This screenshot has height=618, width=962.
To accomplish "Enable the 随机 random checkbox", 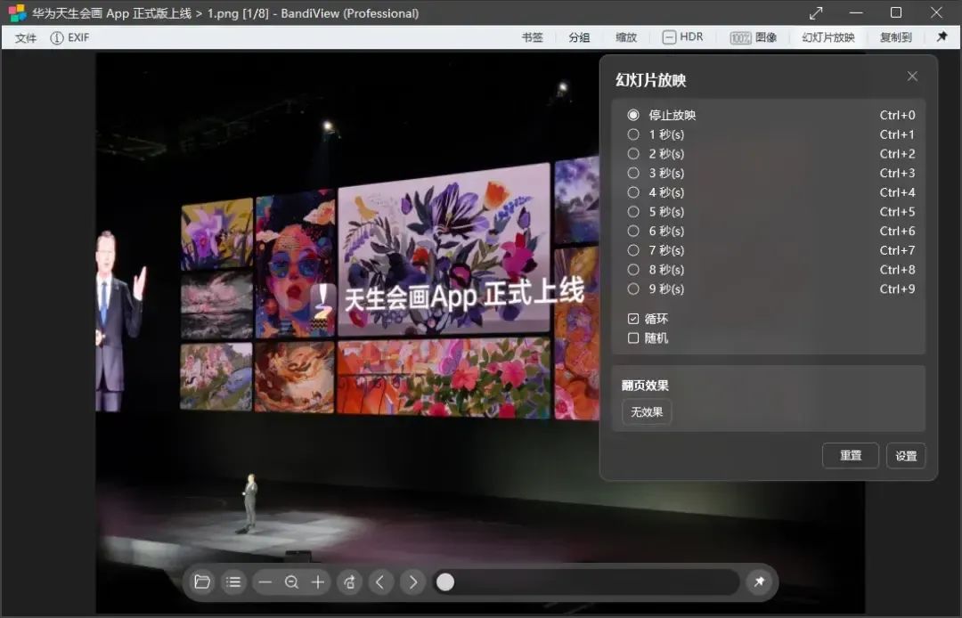I will pos(633,337).
